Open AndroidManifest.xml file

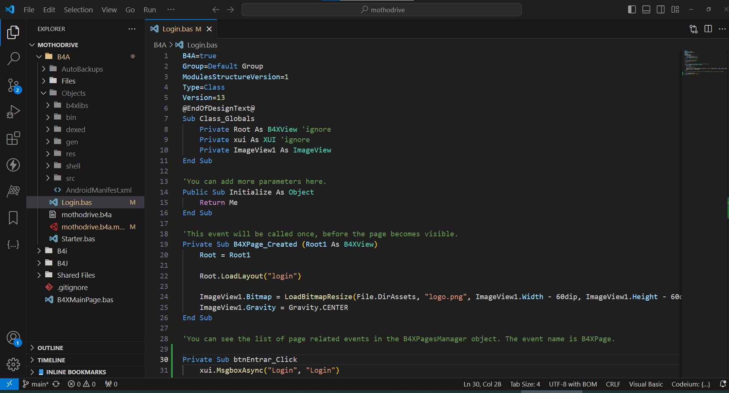[86, 190]
